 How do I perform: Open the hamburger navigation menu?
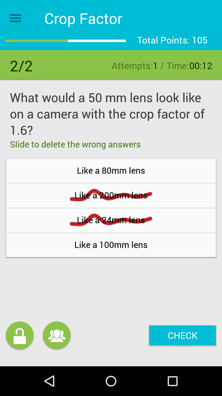(15, 19)
